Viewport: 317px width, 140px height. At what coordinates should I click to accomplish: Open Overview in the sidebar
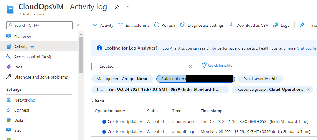(x=22, y=37)
